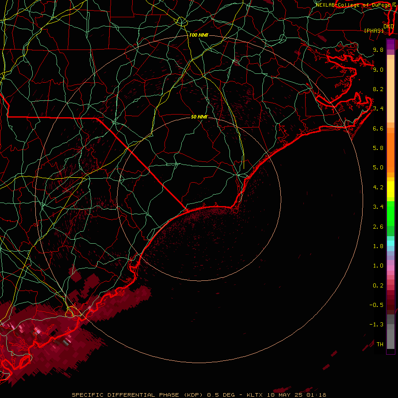Pick the bright green legend segment
This screenshot has width=398, height=398.
[390, 214]
